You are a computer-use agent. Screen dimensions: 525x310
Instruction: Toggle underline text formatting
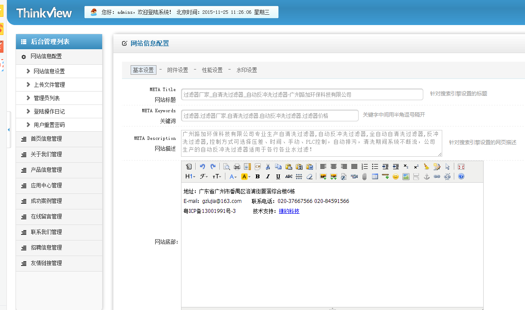coord(278,177)
